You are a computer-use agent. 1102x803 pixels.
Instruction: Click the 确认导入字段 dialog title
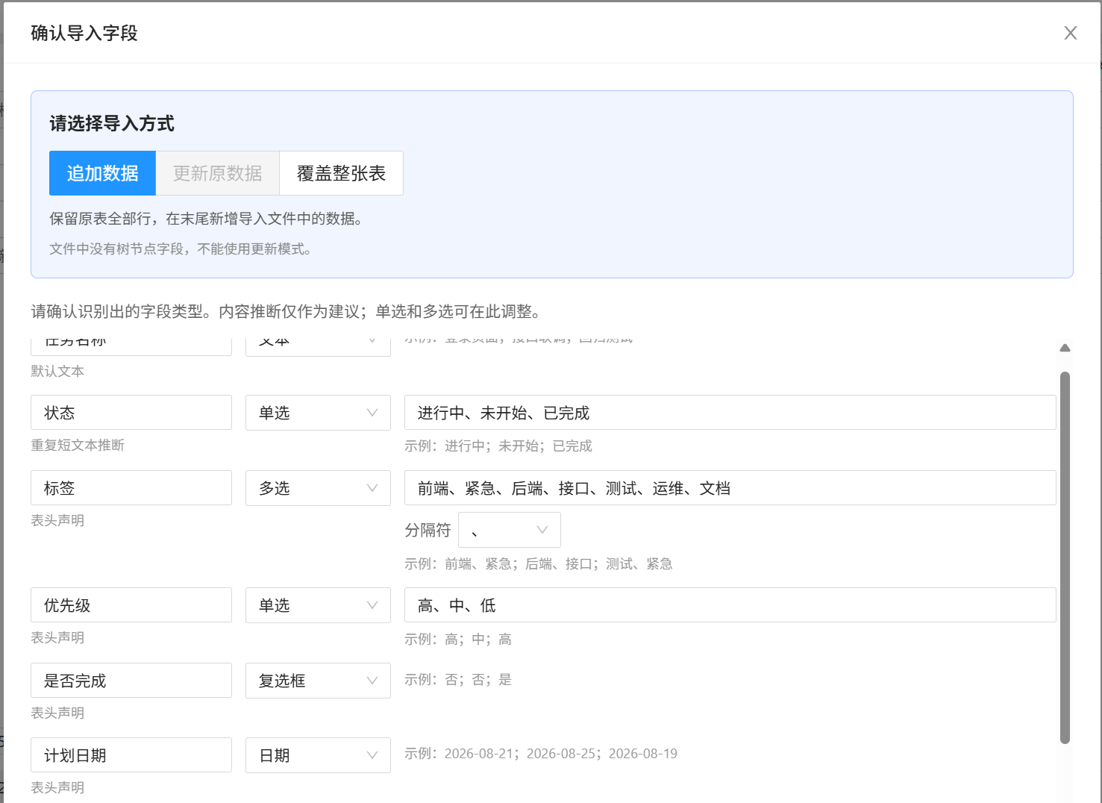point(84,33)
